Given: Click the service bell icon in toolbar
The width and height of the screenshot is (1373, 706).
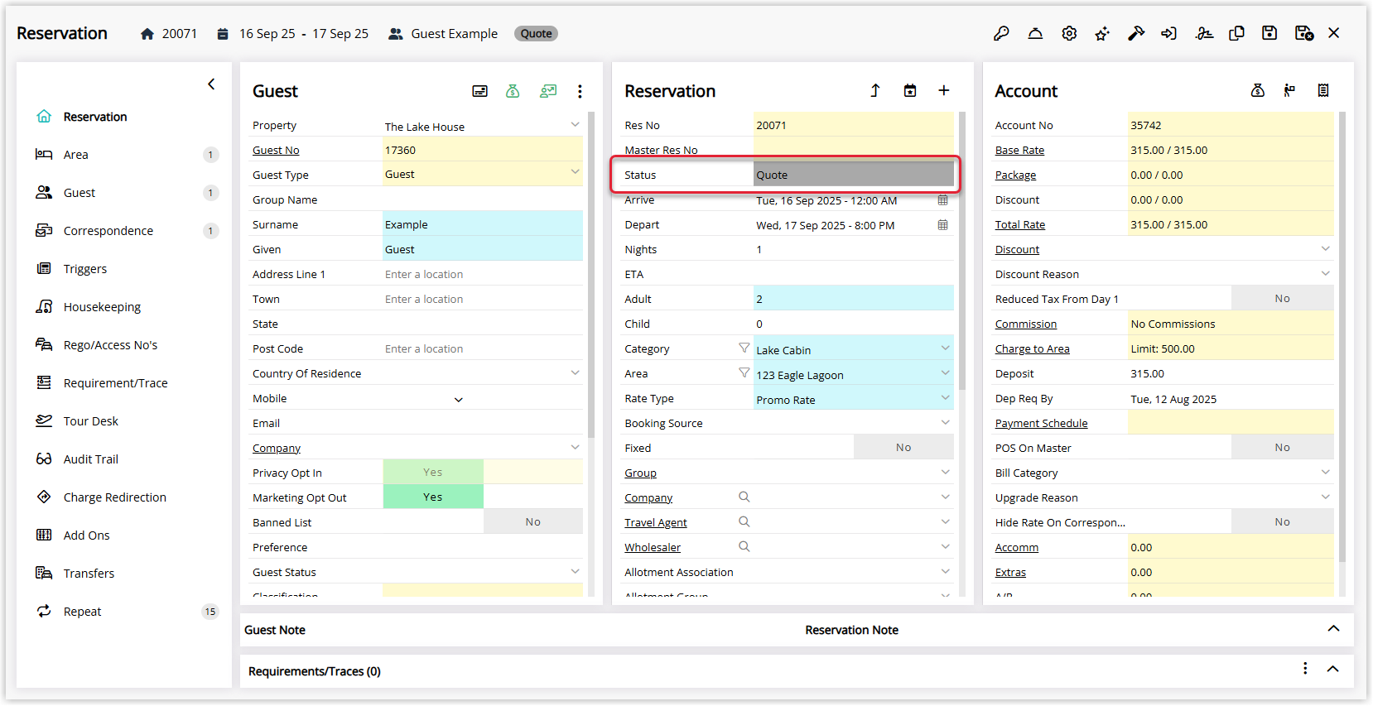Looking at the screenshot, I should click(1035, 33).
